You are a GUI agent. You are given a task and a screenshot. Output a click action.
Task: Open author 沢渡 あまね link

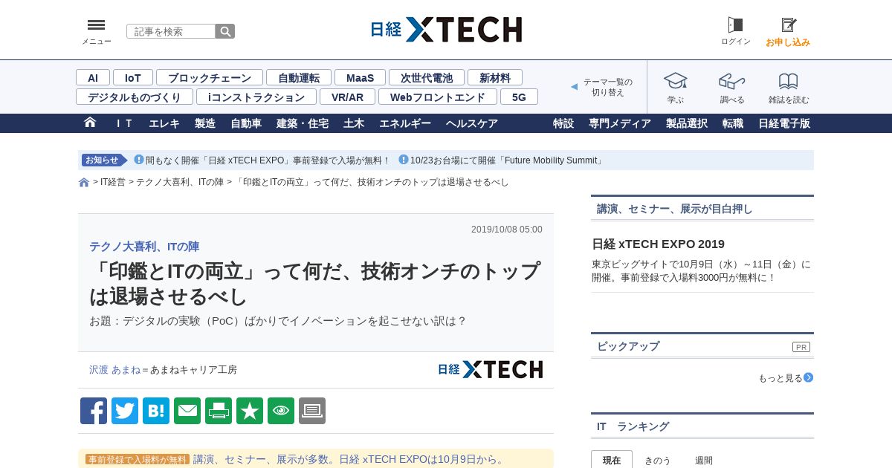click(114, 369)
